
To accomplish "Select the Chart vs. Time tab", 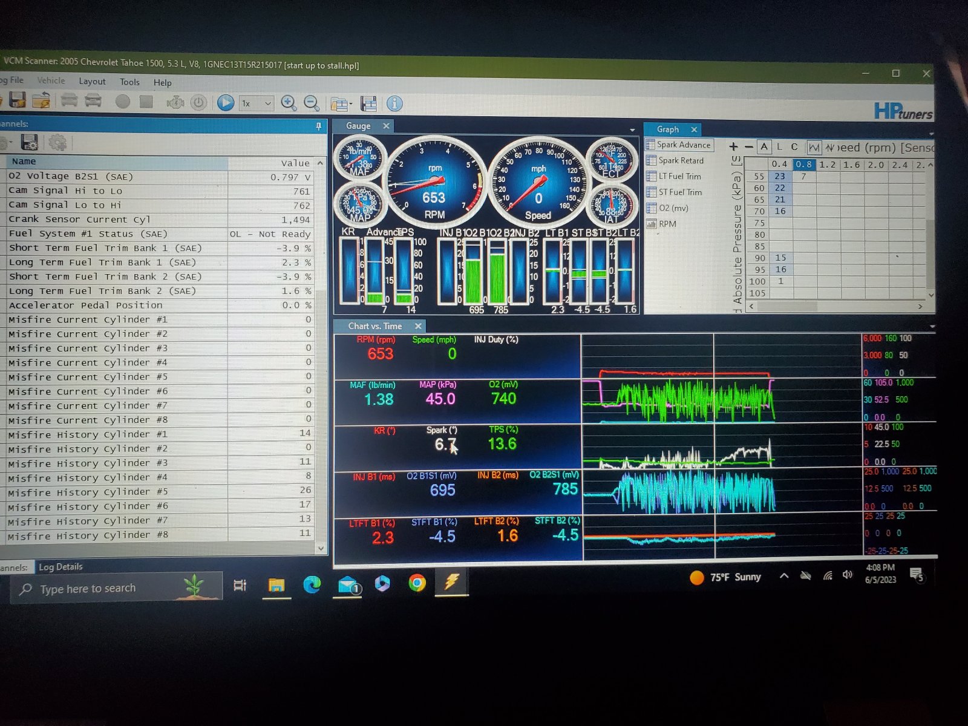I will 375,326.
